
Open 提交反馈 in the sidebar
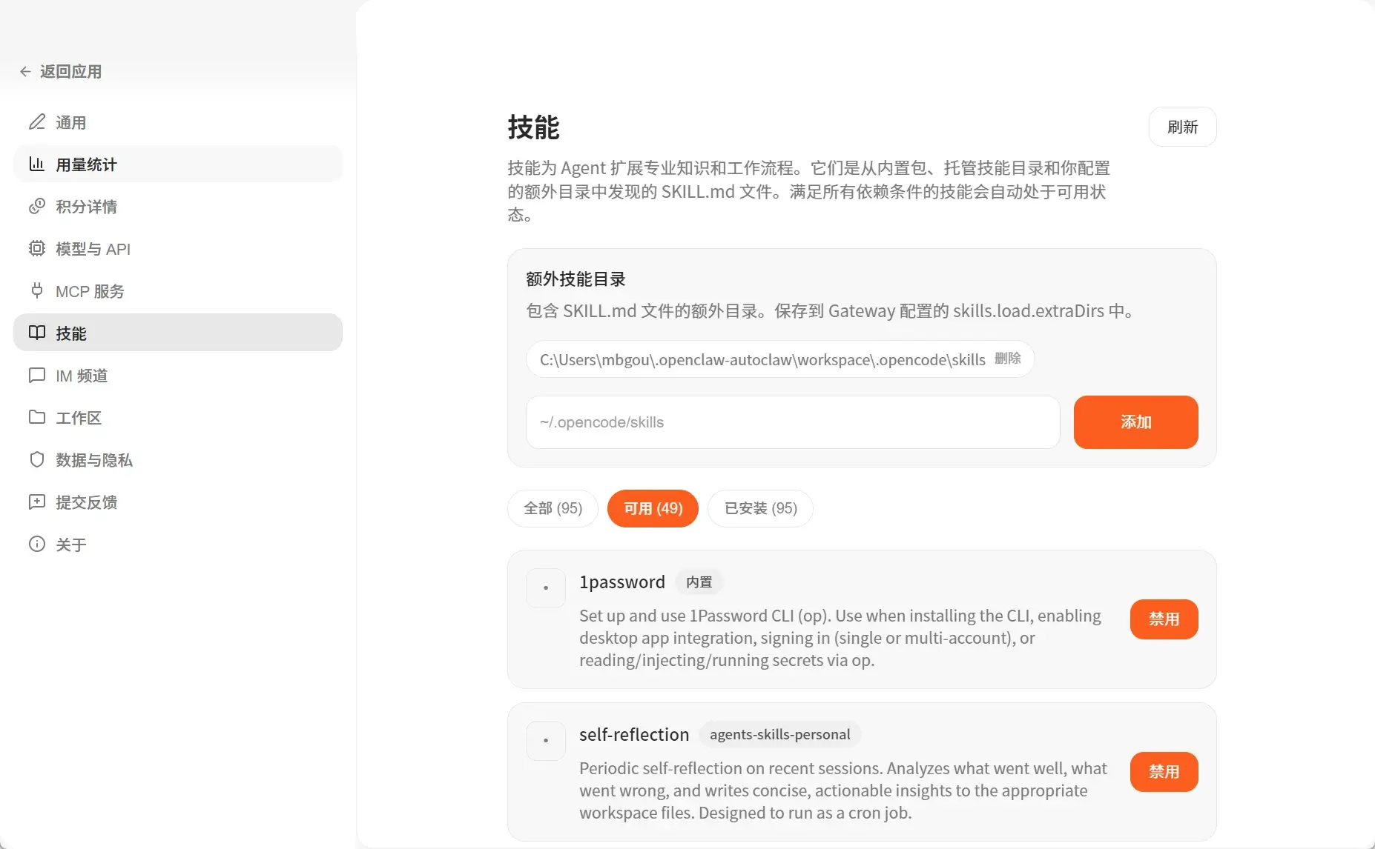click(87, 502)
